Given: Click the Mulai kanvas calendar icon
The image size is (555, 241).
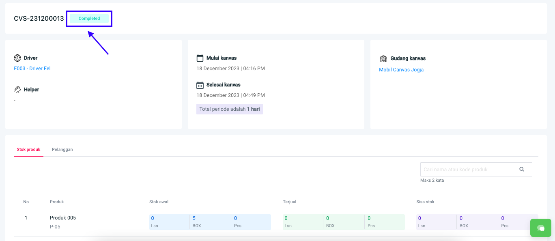Looking at the screenshot, I should 200,58.
